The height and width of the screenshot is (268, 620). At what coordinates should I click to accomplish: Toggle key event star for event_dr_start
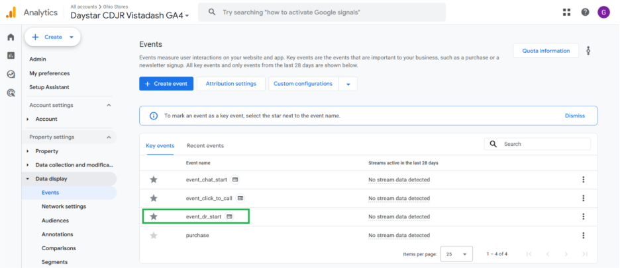pos(154,217)
